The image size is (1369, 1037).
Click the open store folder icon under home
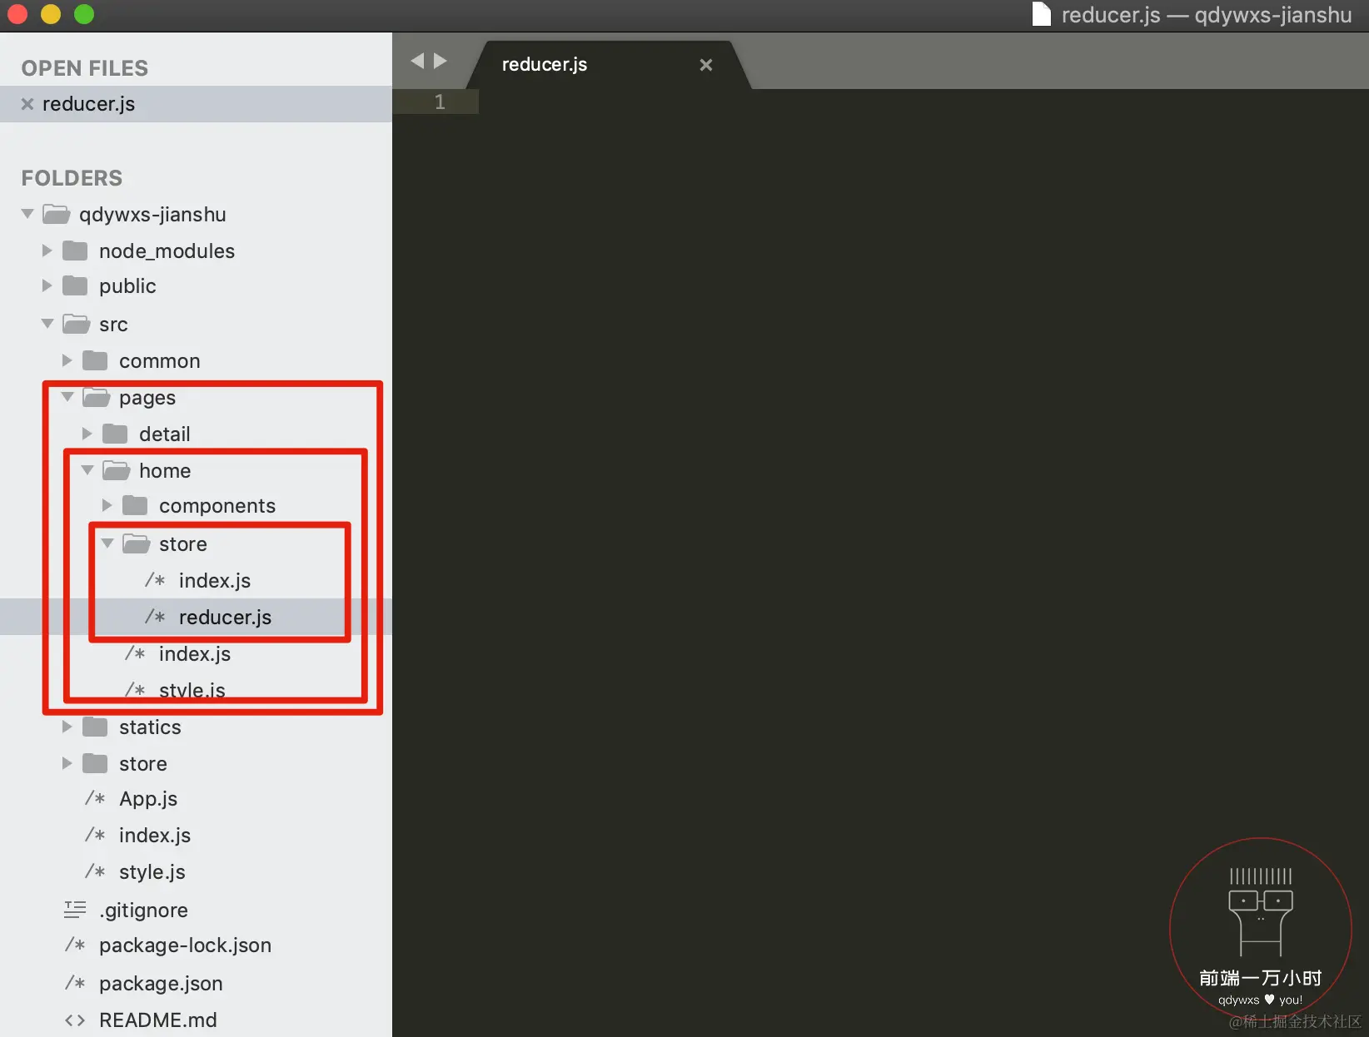coord(136,543)
